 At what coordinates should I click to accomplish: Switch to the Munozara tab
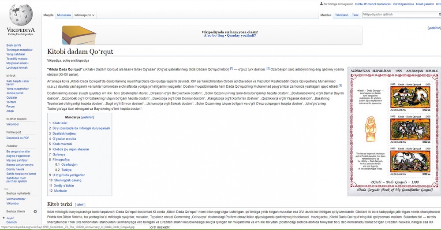(x=64, y=15)
